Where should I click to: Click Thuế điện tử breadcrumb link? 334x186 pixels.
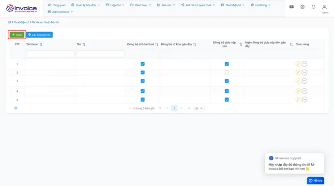click(x=21, y=22)
